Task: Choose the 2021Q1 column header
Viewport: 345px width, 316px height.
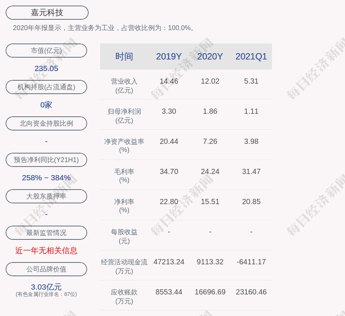Action: tap(251, 57)
